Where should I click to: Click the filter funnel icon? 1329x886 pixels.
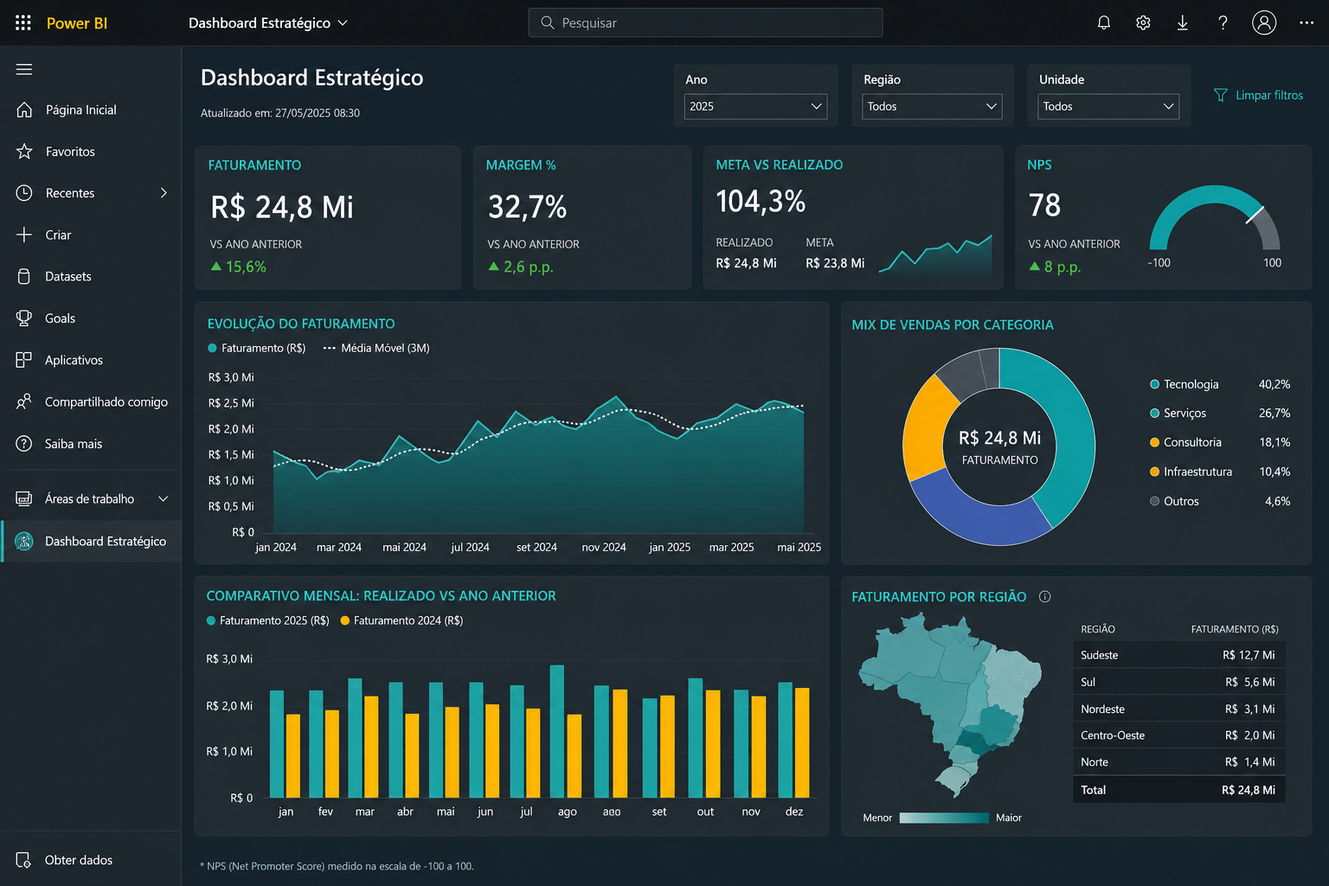tap(1221, 95)
